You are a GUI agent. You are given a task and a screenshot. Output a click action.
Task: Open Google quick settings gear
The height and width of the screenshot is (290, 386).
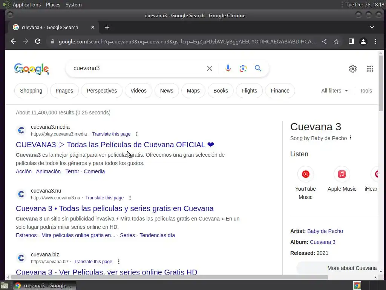353,69
